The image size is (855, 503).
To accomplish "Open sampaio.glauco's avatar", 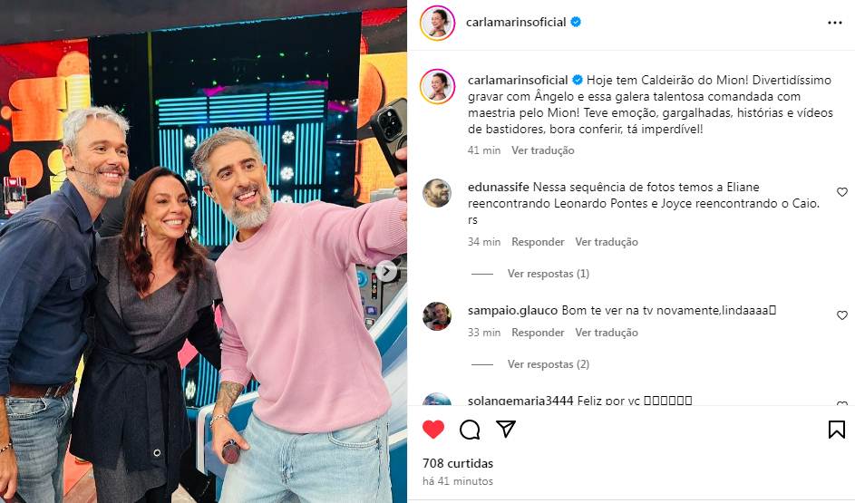I will [437, 316].
